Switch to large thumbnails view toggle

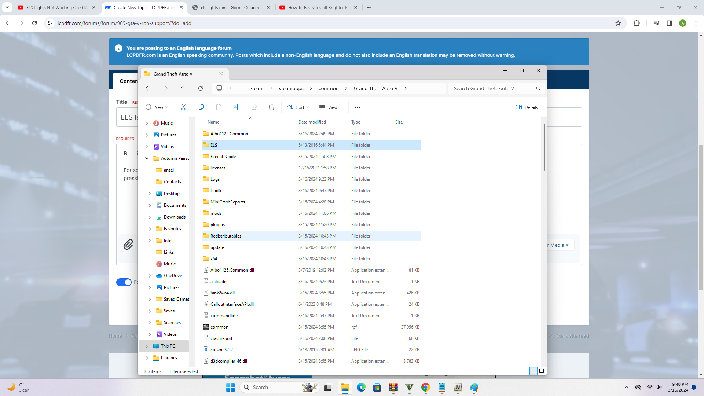542,371
